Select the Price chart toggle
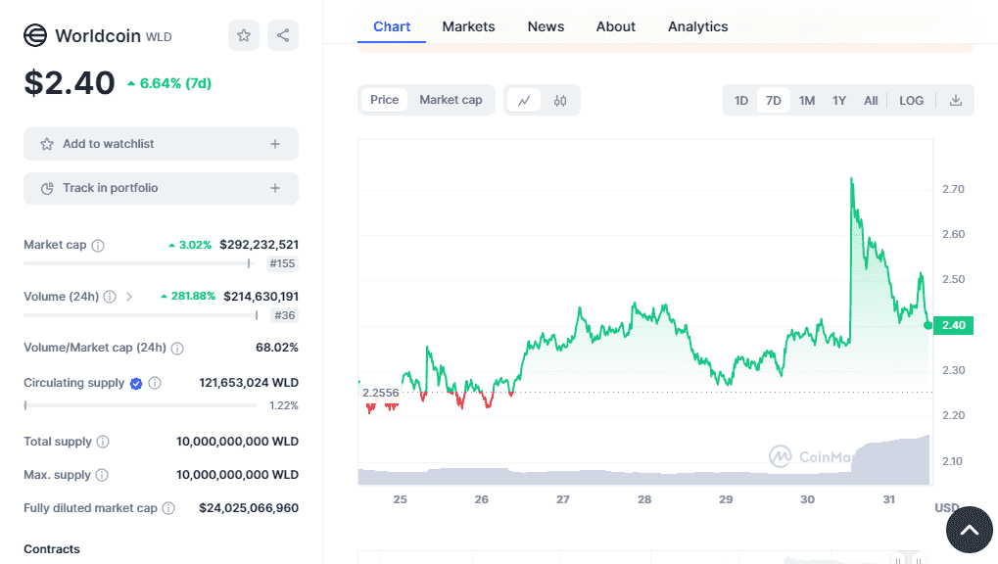998x564 pixels. (x=385, y=100)
